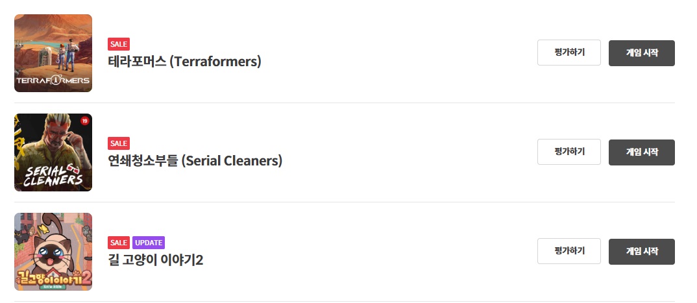Image resolution: width=697 pixels, height=303 pixels.
Task: Open the 테라포머스 (Terraformers) title link
Action: point(184,62)
